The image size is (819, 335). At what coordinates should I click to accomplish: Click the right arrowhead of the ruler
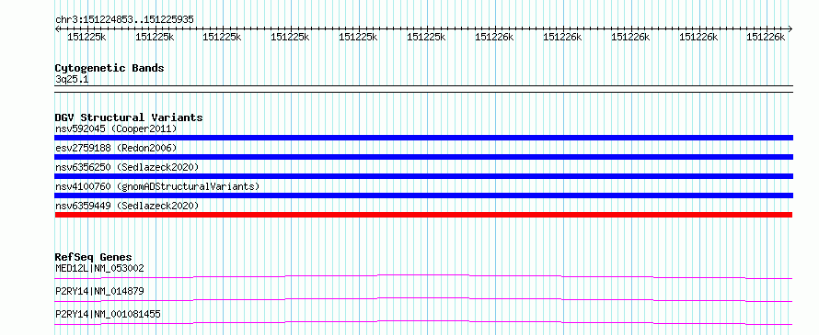pos(790,28)
